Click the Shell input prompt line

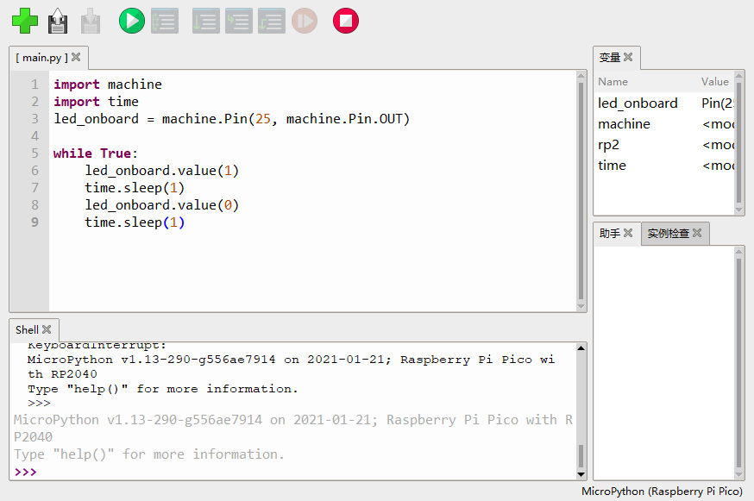click(x=293, y=472)
